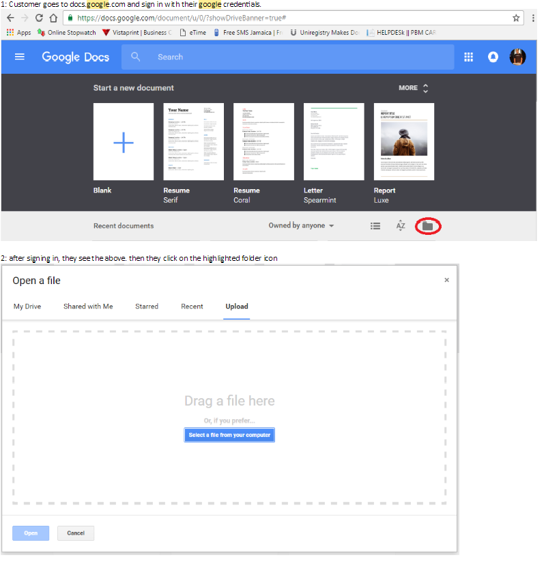Screen dimensions: 544x564
Task: Open the Google Docs hamburger main menu
Action: (x=20, y=57)
